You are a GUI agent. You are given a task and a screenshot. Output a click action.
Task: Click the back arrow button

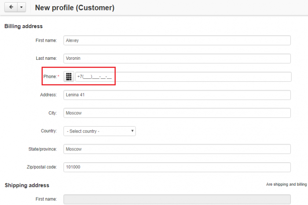point(11,7)
